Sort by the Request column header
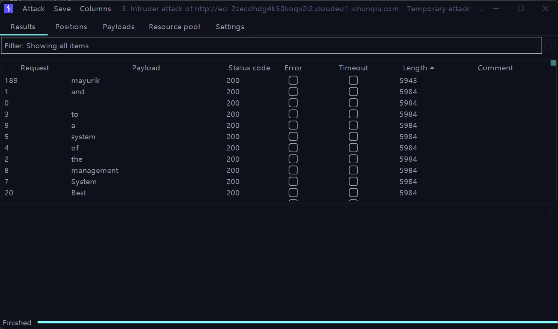 coord(35,68)
